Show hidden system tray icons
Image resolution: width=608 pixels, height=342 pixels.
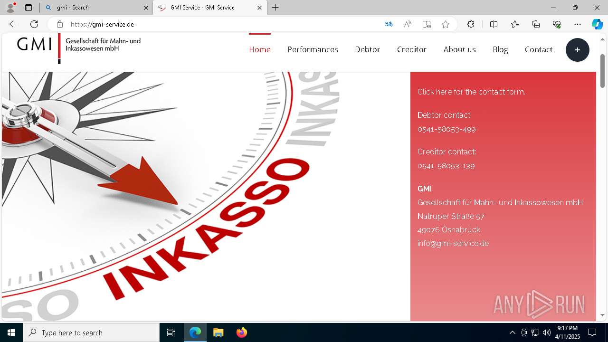[512, 332]
